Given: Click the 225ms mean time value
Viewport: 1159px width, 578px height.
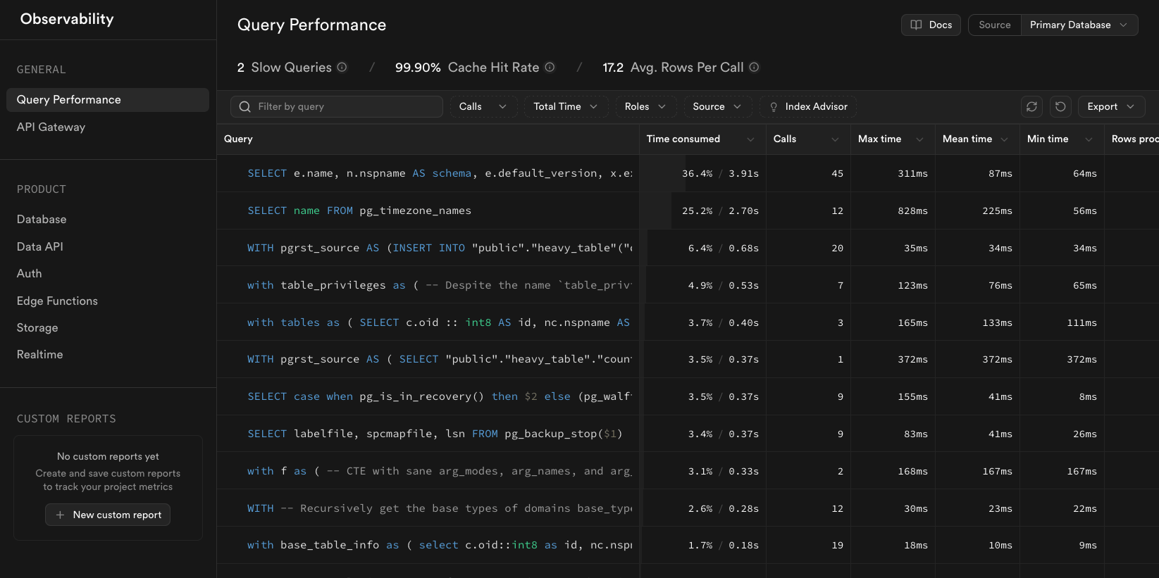Looking at the screenshot, I should [997, 211].
